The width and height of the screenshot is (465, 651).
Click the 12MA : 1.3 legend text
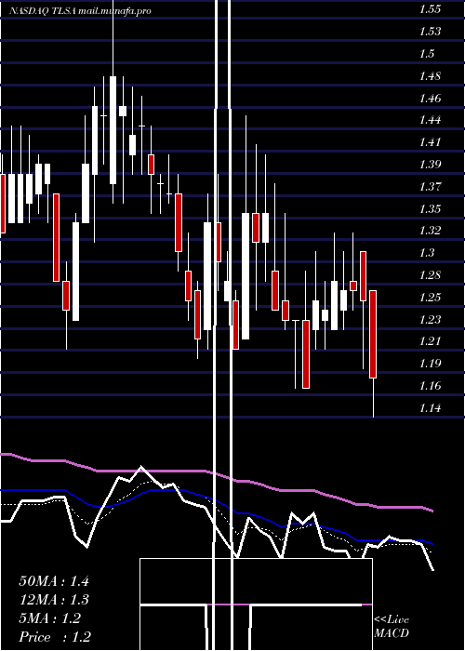(54, 600)
